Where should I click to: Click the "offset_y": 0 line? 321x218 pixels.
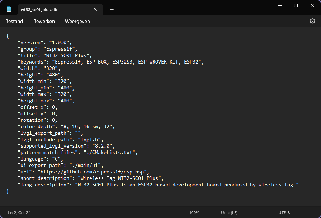pyautogui.click(x=37, y=113)
